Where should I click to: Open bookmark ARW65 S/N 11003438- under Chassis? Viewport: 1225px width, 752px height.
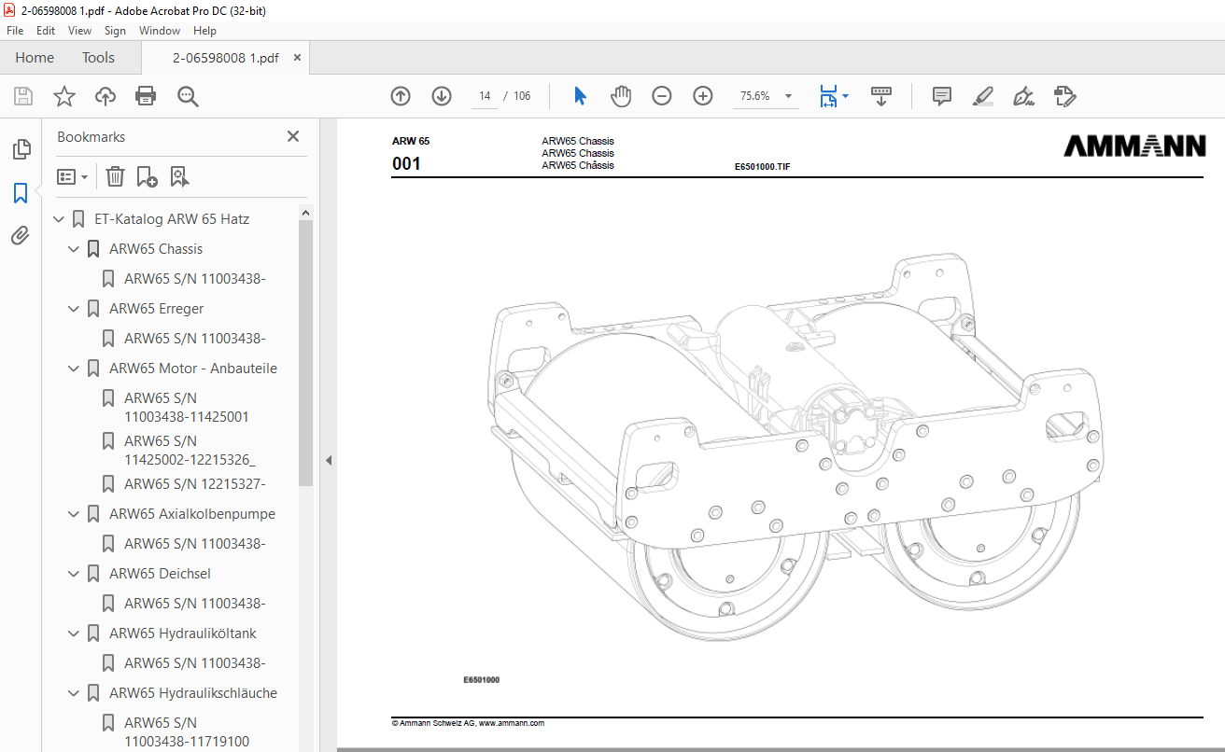(194, 279)
